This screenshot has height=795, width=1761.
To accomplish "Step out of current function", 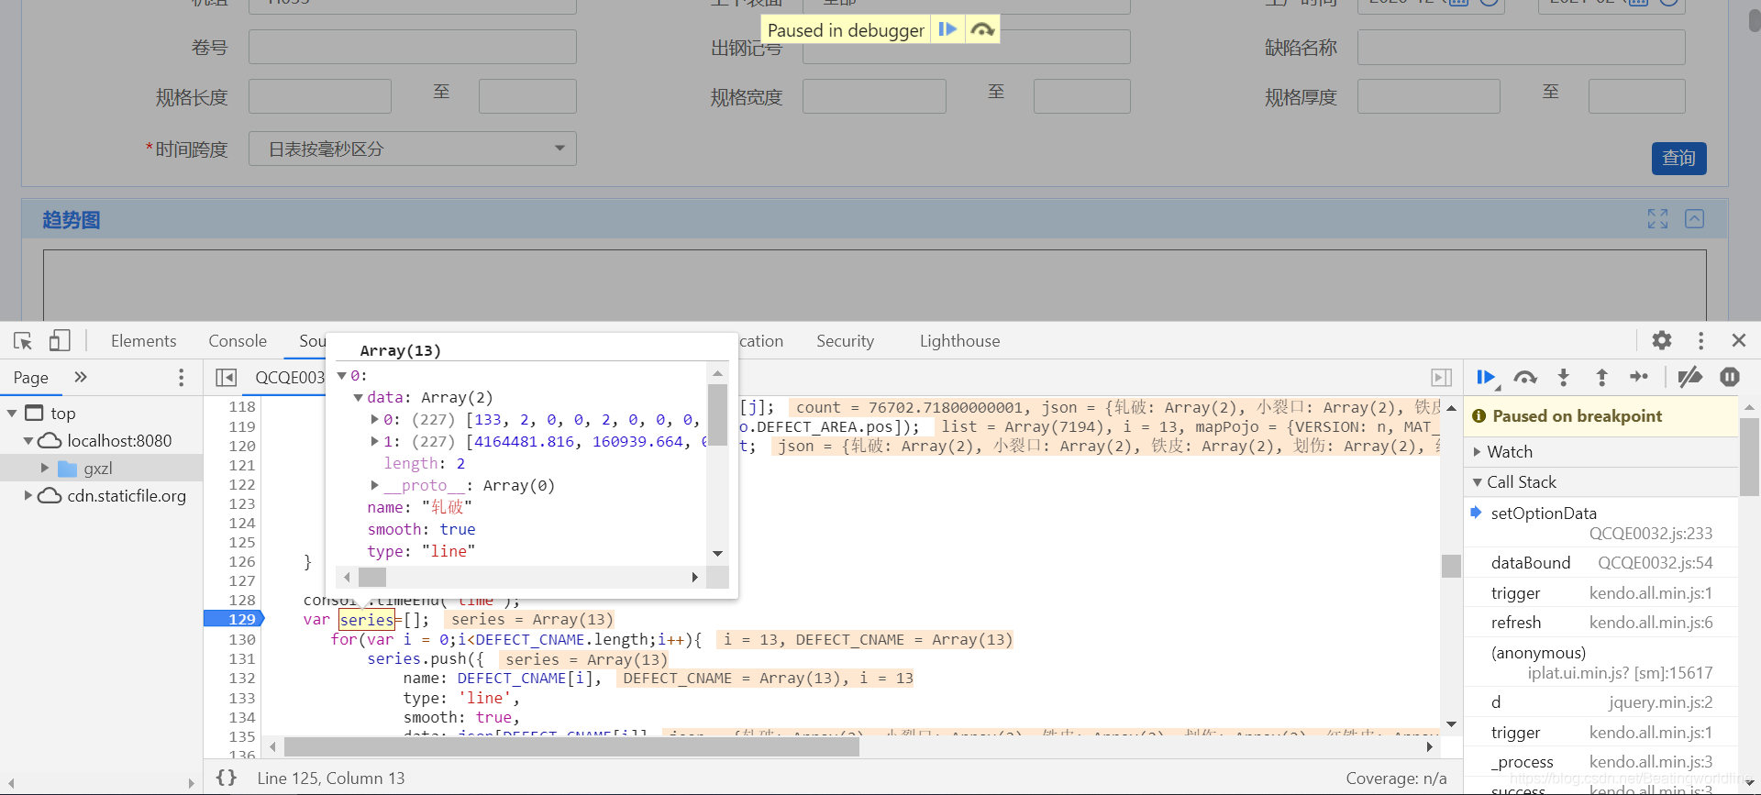I will pyautogui.click(x=1601, y=377).
